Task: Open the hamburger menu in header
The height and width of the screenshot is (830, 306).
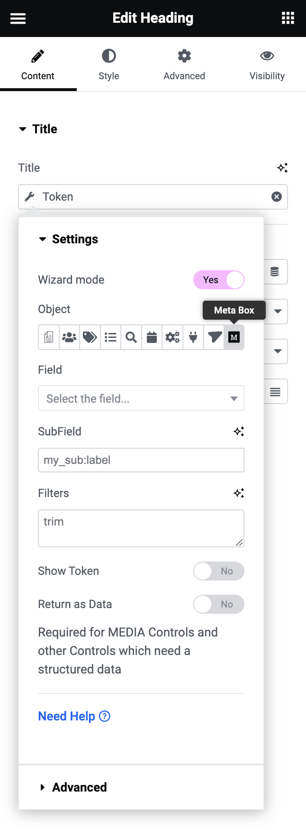Action: 18,18
